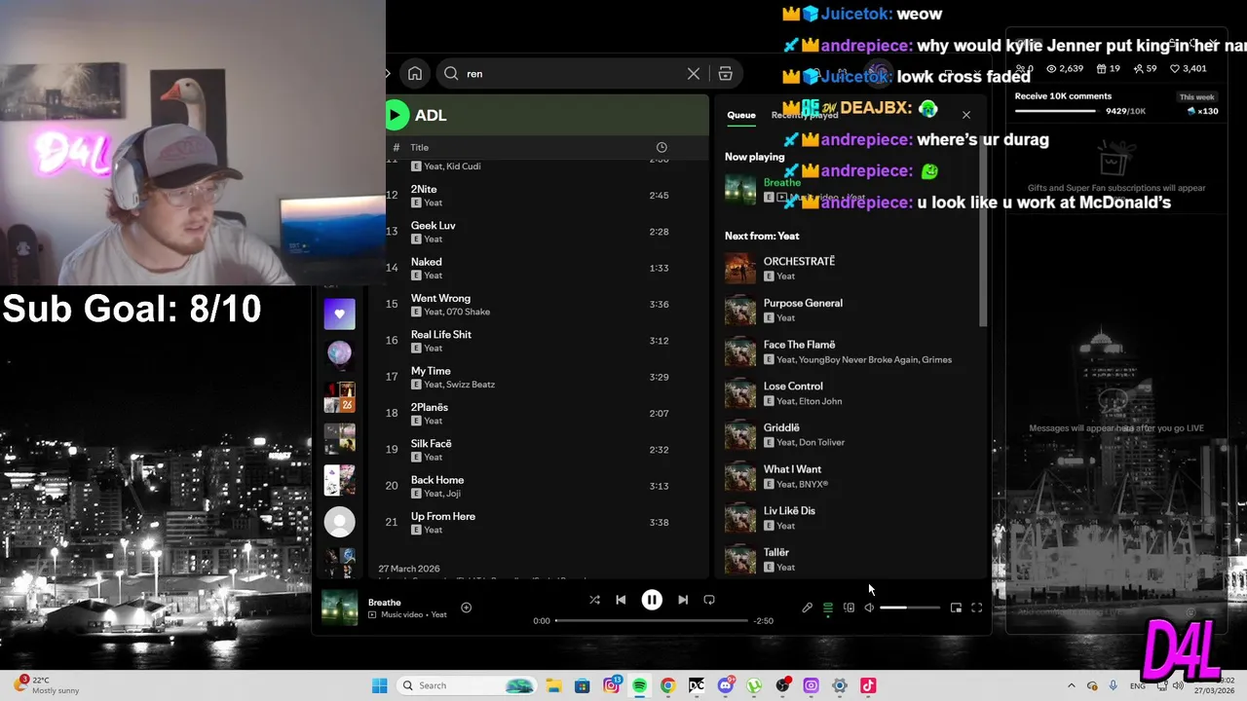Click the Title column header
The height and width of the screenshot is (701, 1247).
[x=420, y=147]
